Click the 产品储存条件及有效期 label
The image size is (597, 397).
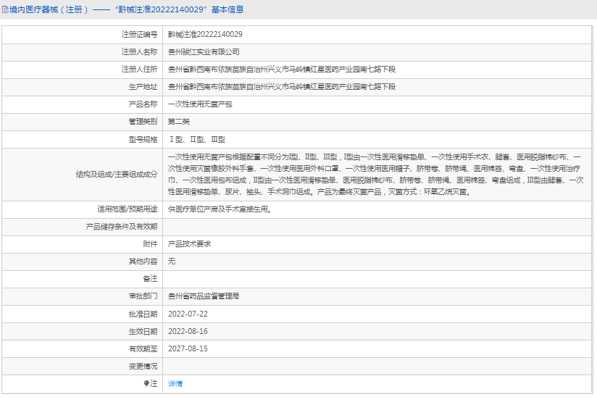(122, 227)
